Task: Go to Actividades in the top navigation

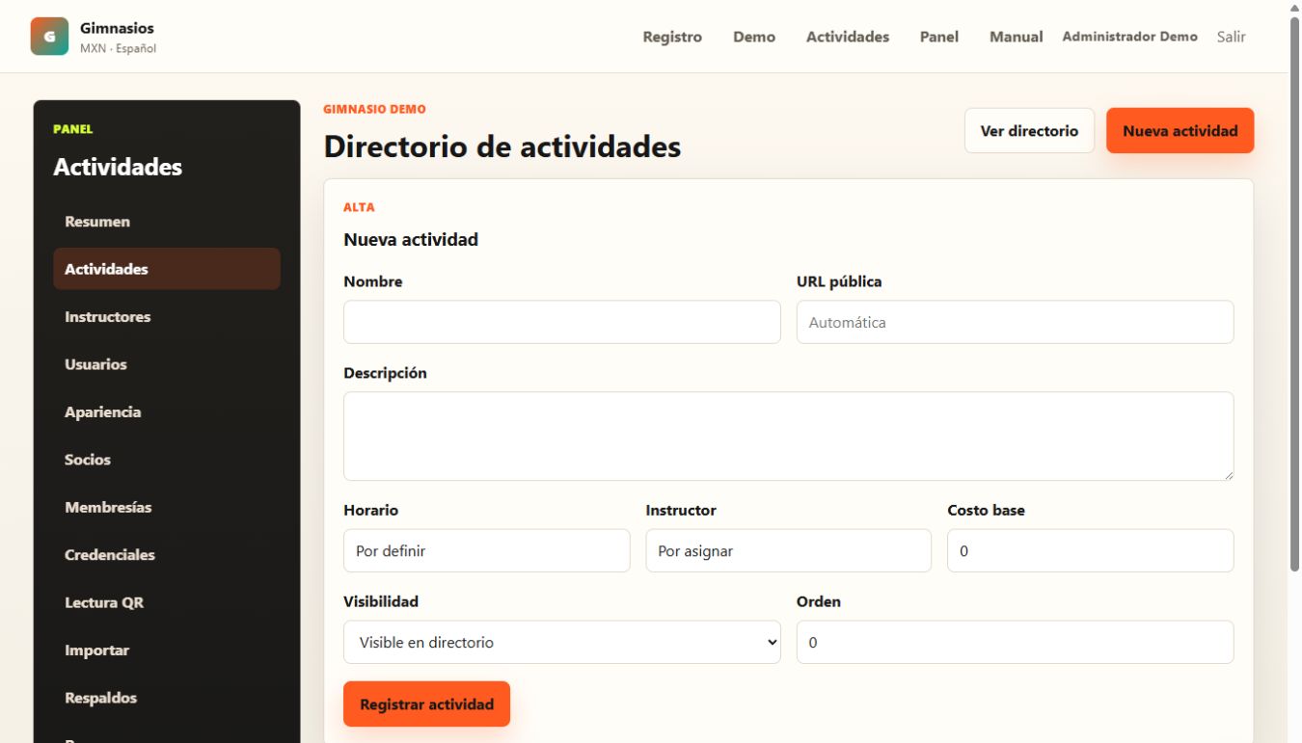Action: click(848, 37)
